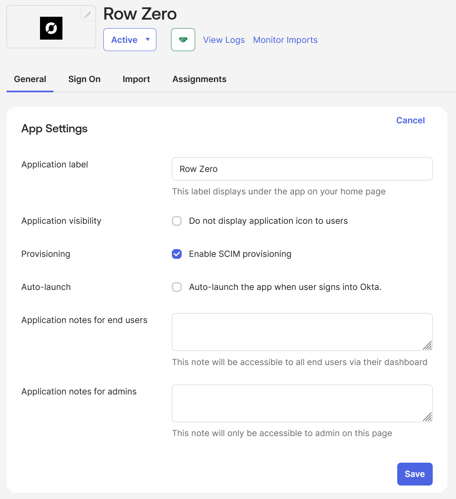Return to the General tab
Image resolution: width=456 pixels, height=499 pixels.
[x=30, y=79]
